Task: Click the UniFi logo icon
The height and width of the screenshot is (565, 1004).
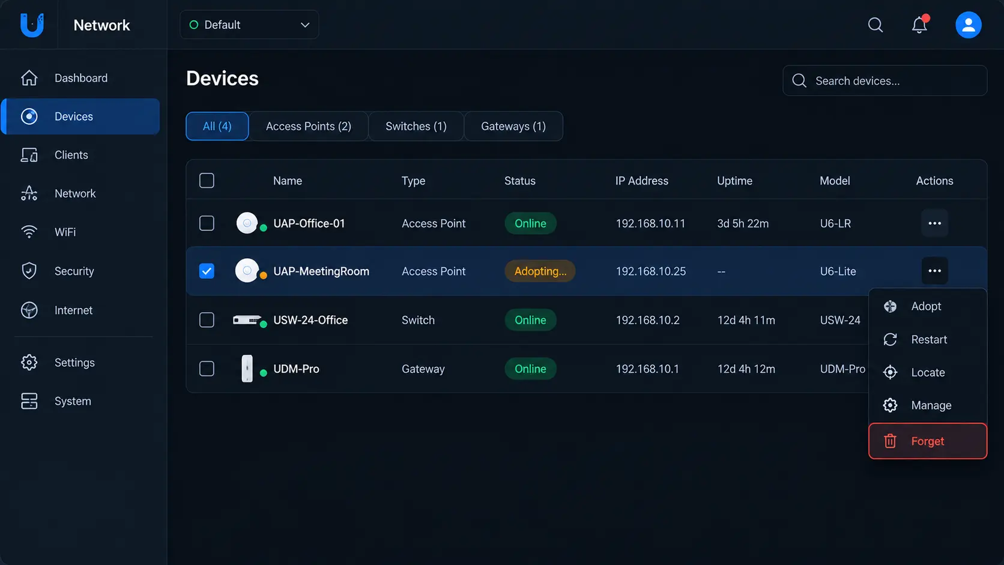Action: pyautogui.click(x=32, y=25)
